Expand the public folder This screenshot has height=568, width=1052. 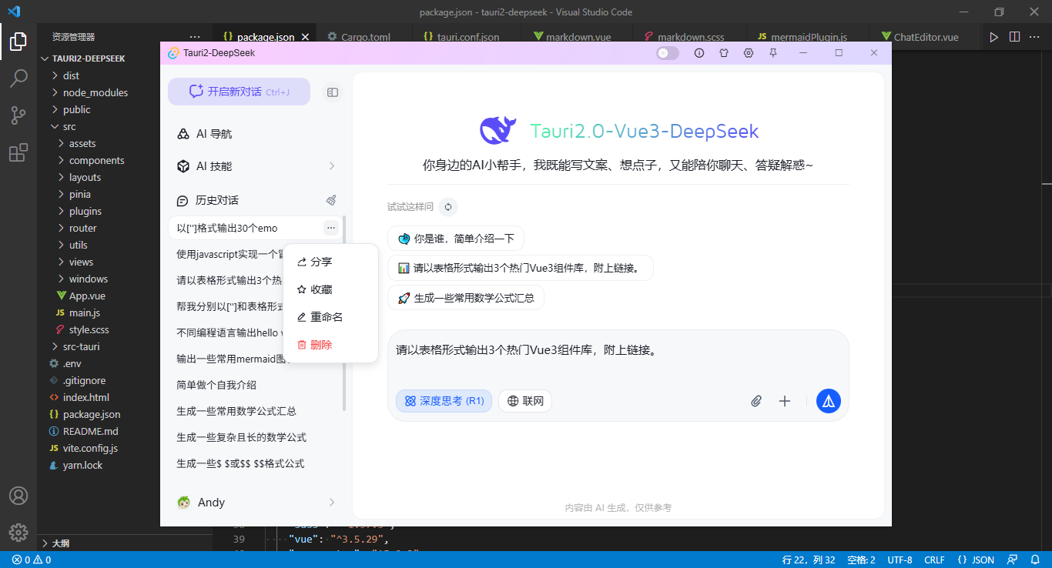tap(77, 109)
